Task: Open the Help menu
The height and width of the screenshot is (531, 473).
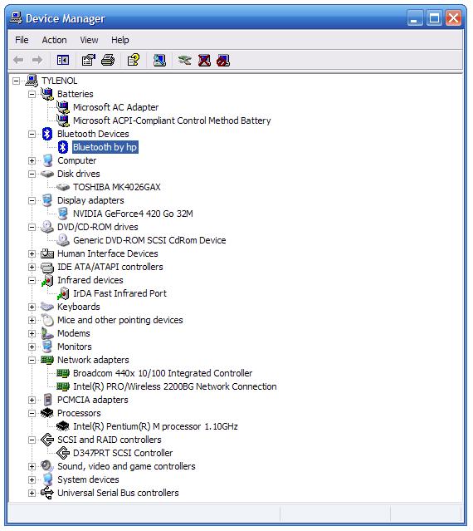Action: [x=120, y=40]
